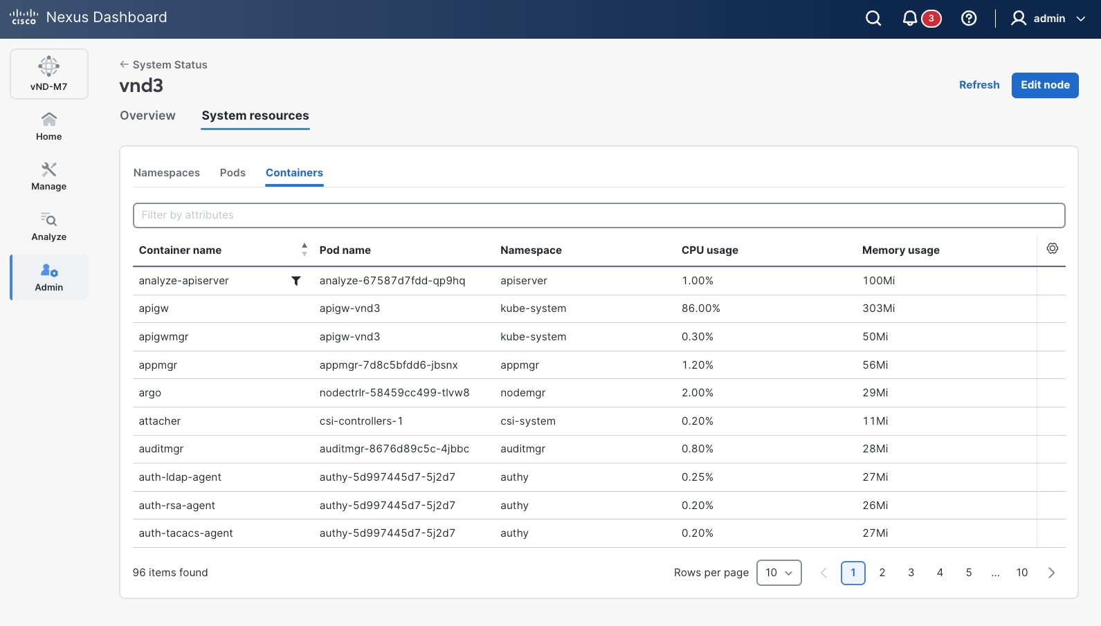Select the appmgr container name cell

158,365
